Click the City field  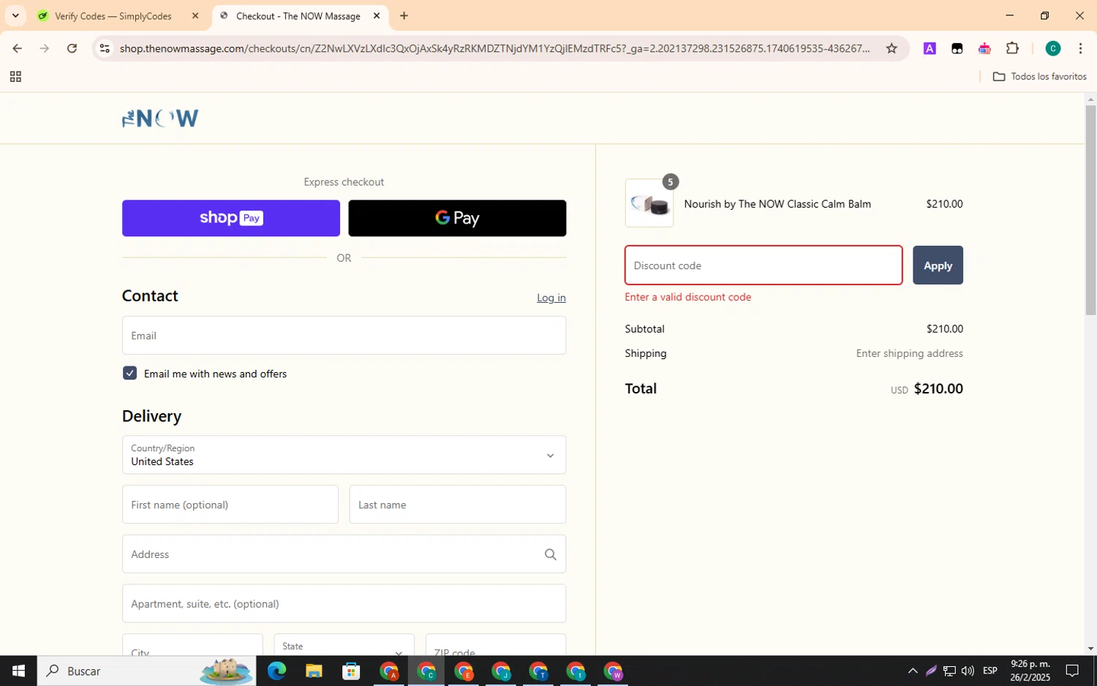[192, 645]
